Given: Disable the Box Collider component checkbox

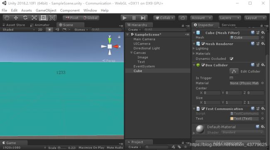Looking at the screenshot, I should pyautogui.click(x=203, y=65).
